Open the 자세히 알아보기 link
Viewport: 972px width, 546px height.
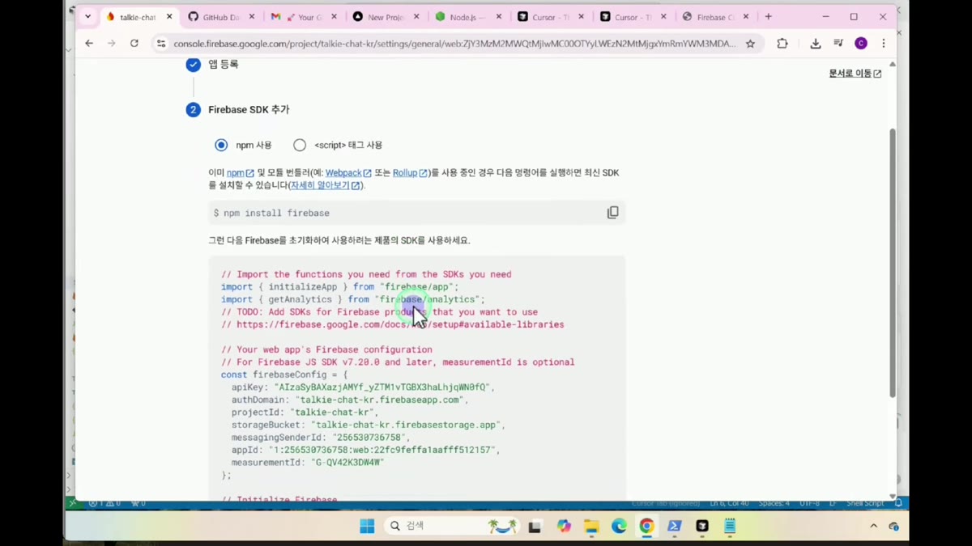[326, 185]
